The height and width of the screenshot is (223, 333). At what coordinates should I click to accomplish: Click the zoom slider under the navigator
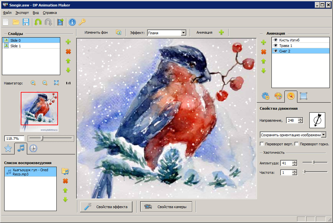click(51, 138)
